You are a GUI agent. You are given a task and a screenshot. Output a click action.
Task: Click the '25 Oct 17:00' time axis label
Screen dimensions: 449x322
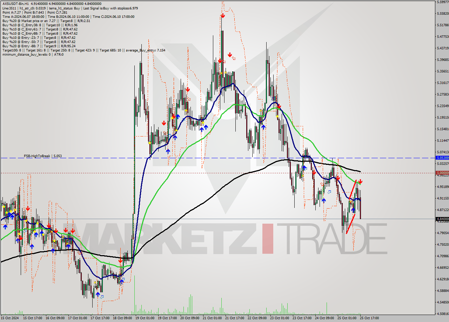(x=369, y=318)
